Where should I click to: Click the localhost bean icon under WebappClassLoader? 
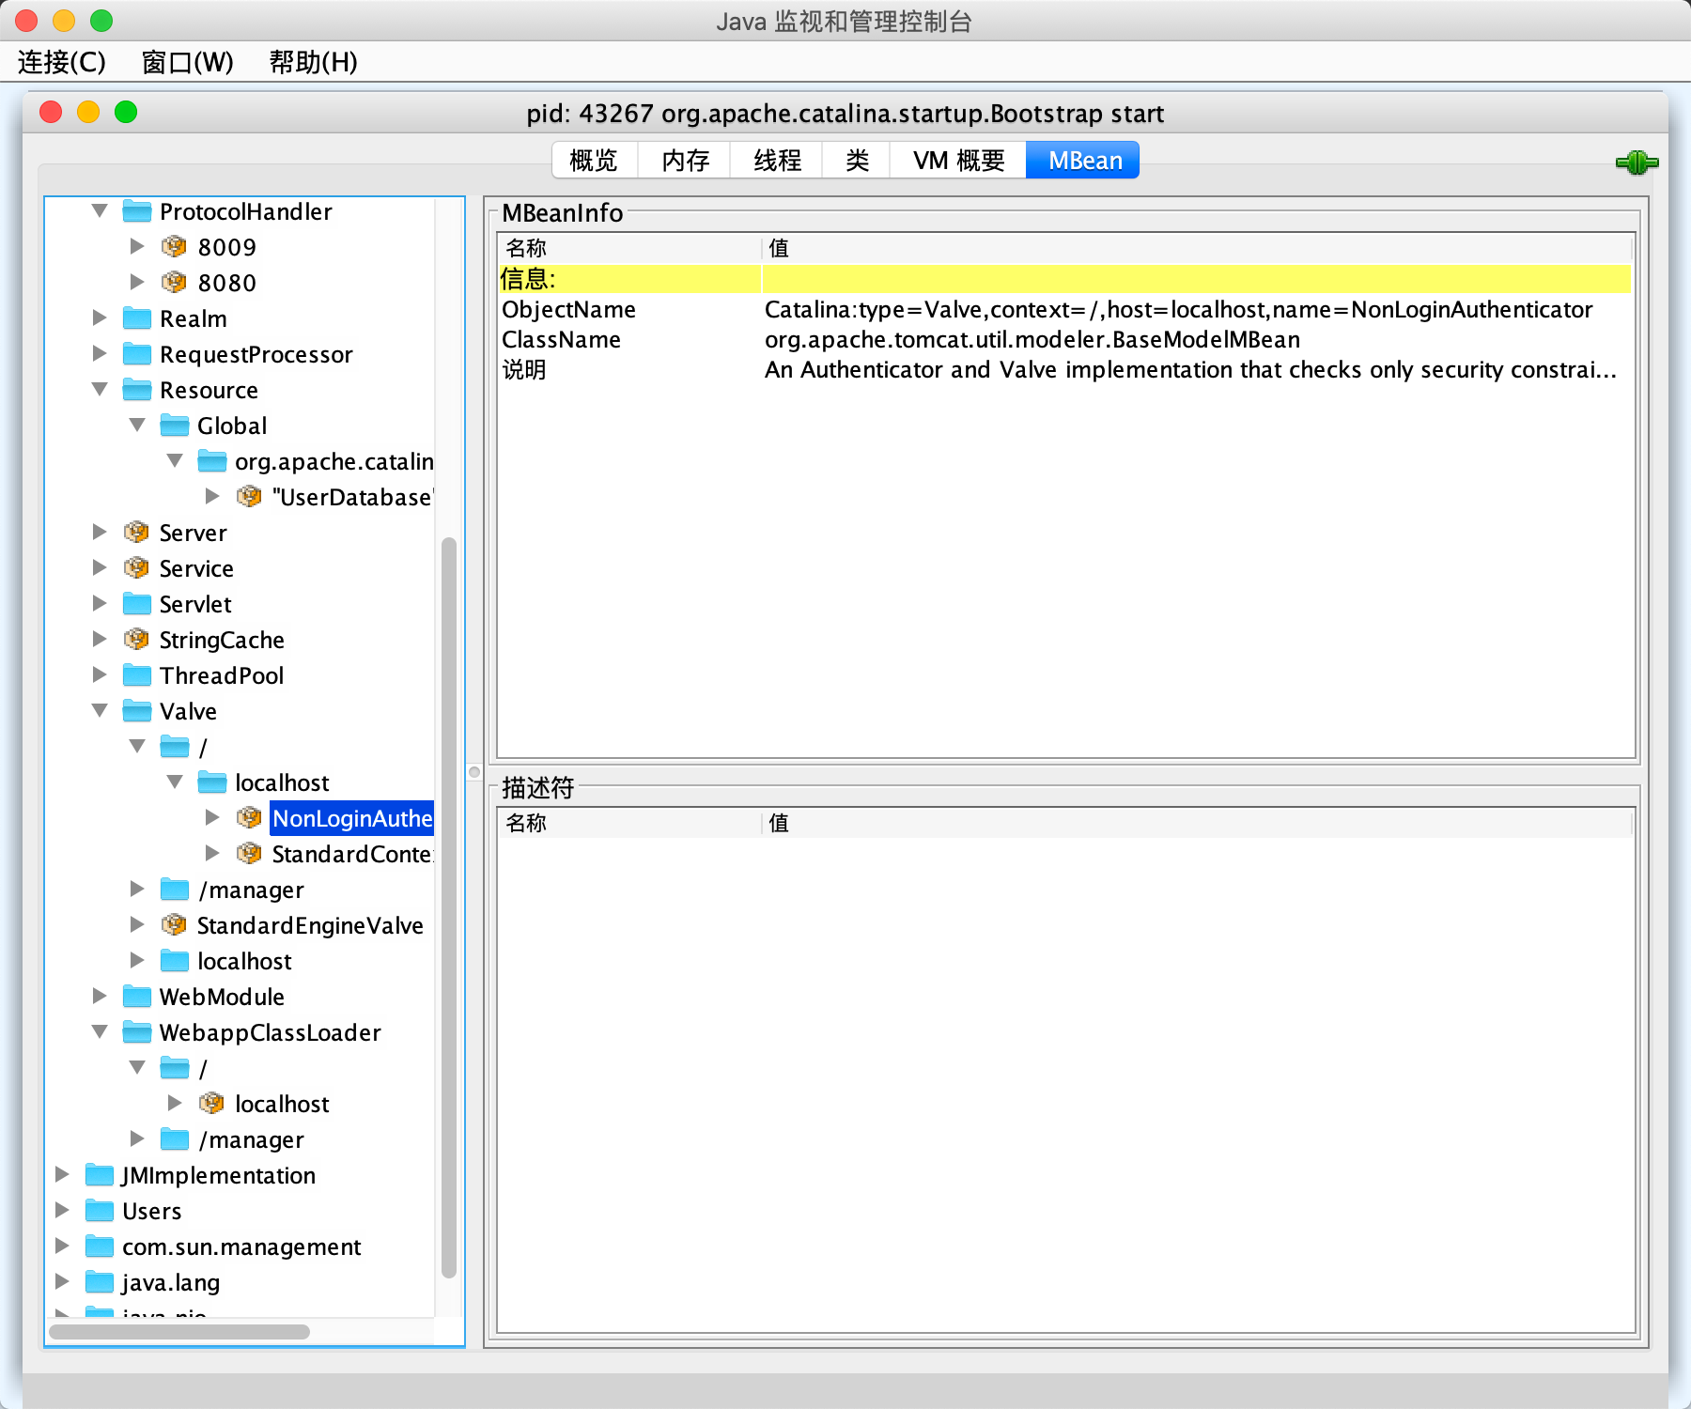point(211,1104)
